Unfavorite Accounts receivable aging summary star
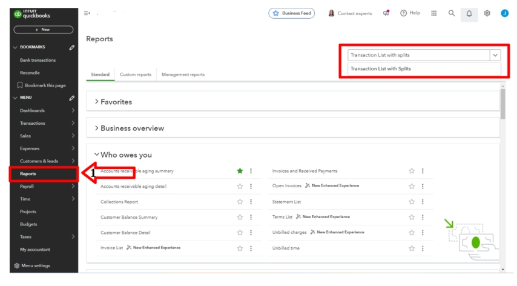The height and width of the screenshot is (286, 517). 240,171
